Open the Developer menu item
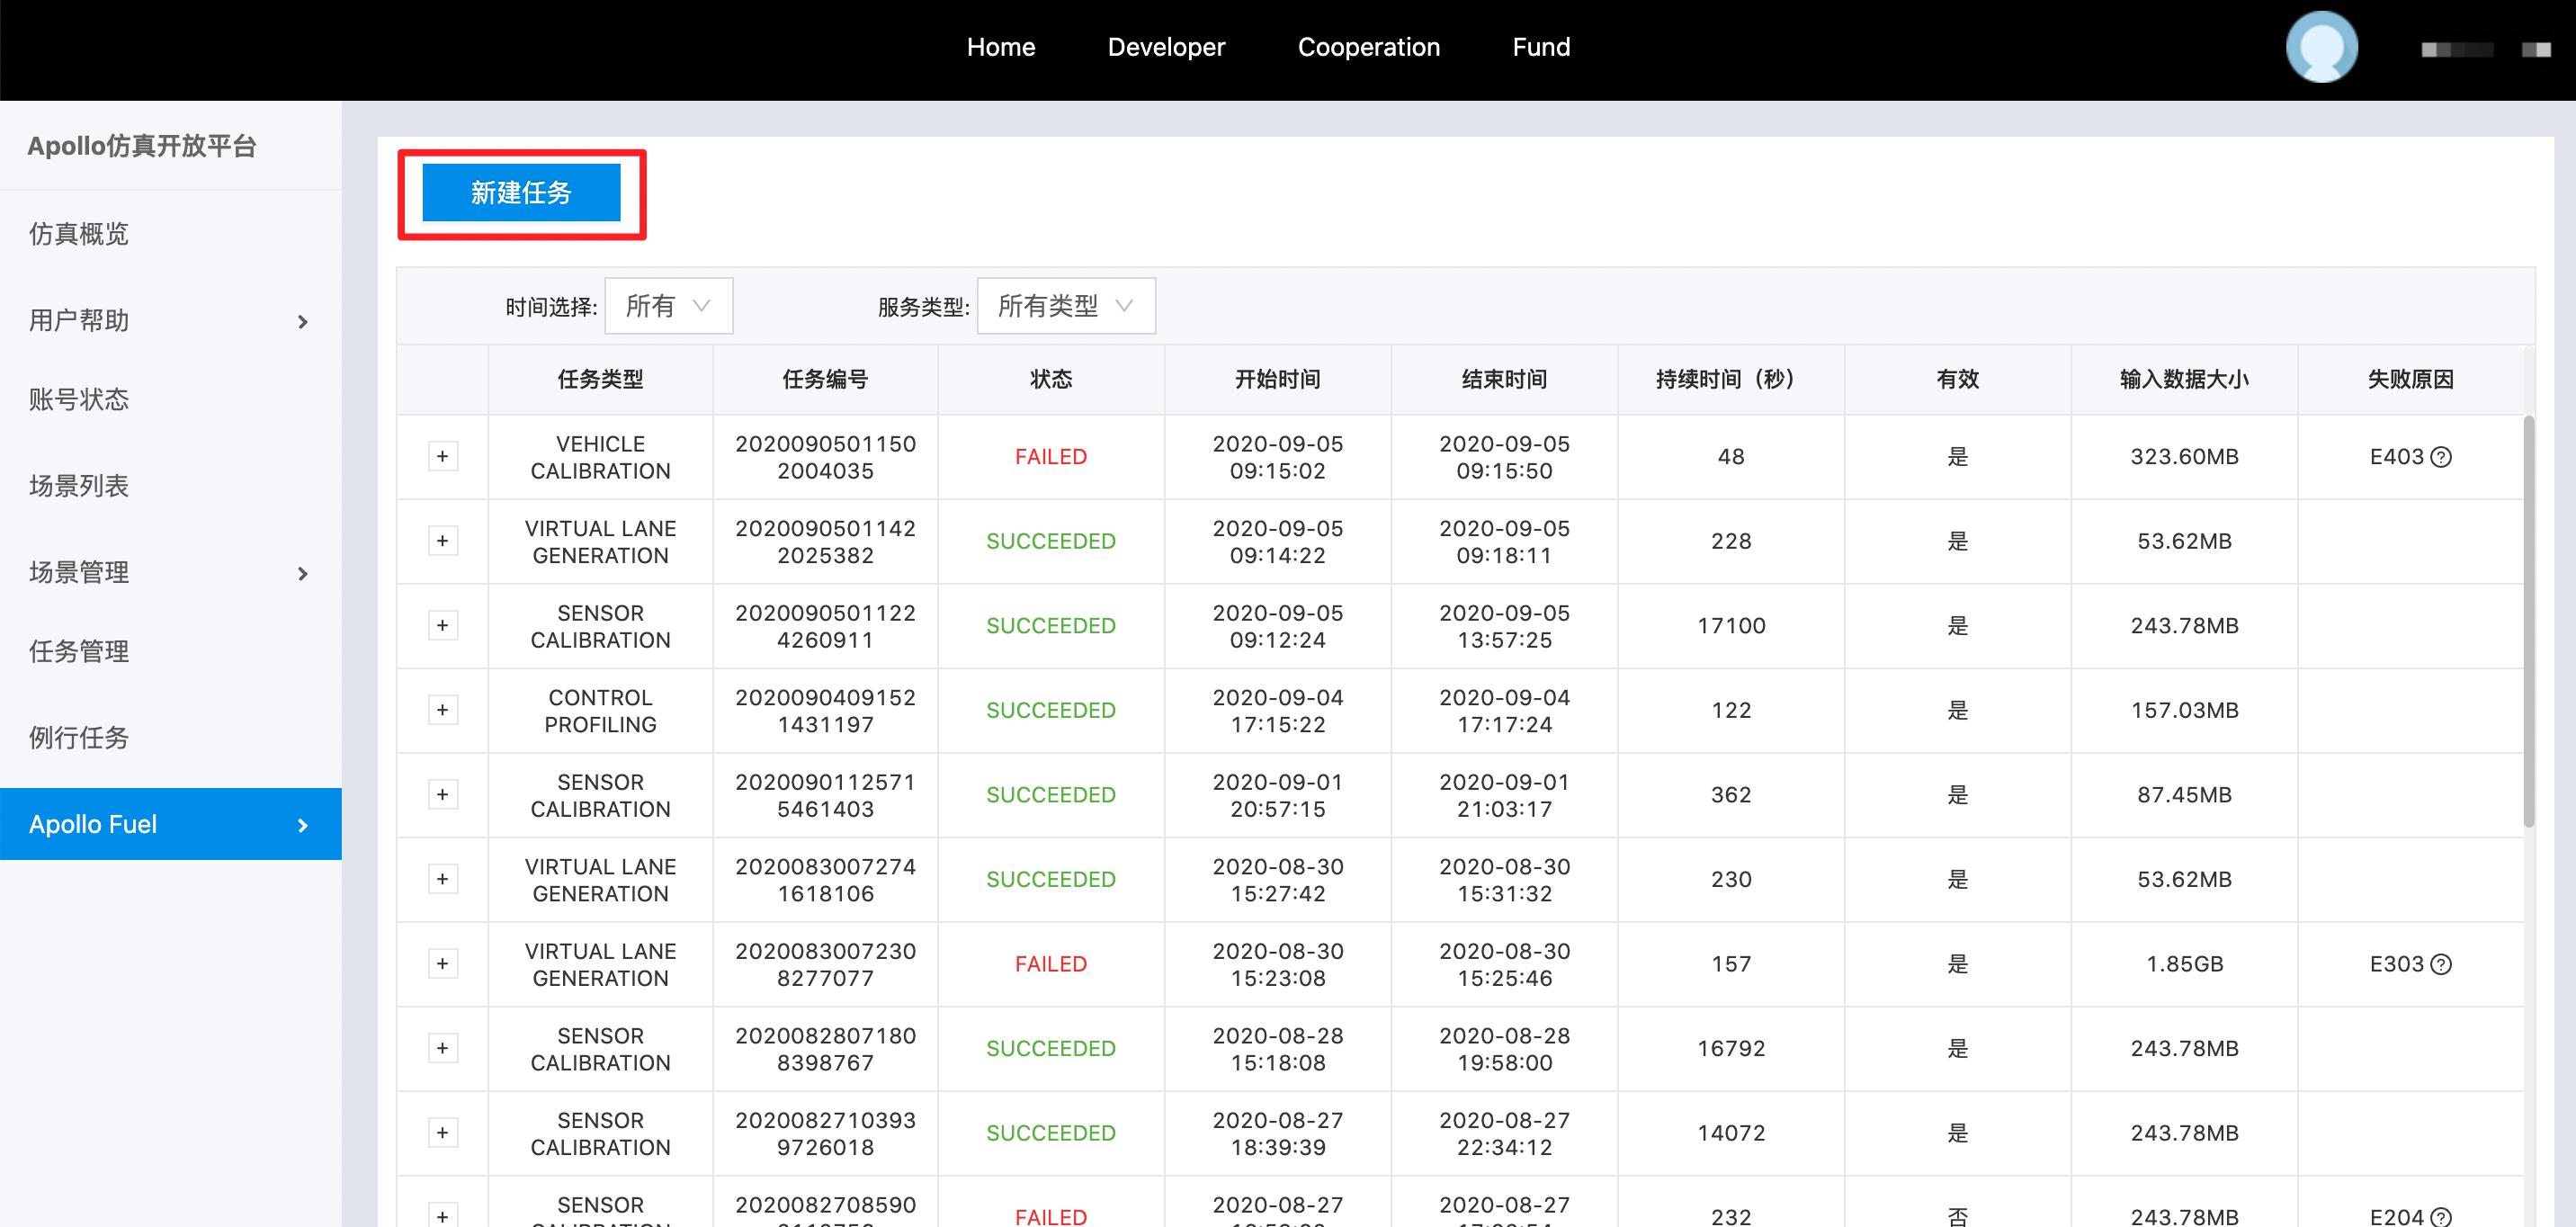Image resolution: width=2576 pixels, height=1227 pixels. tap(1166, 47)
